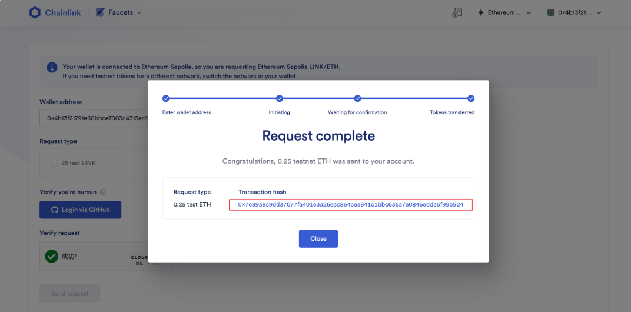Click the Faucets product icon
Viewport: 631px width, 312px height.
(x=100, y=12)
